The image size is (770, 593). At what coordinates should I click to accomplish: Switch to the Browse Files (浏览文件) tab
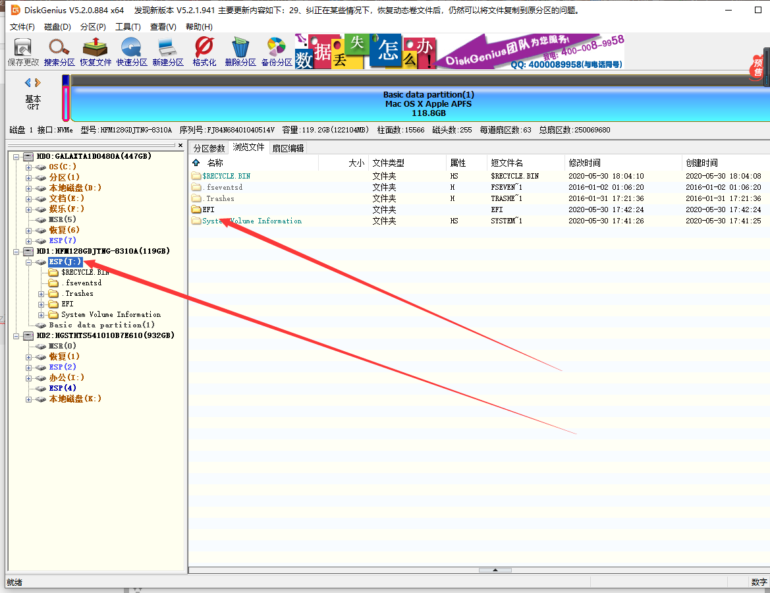pyautogui.click(x=248, y=148)
